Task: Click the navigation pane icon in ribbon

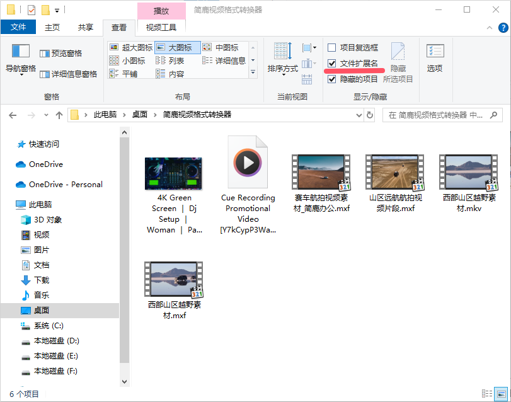Action: 21,52
